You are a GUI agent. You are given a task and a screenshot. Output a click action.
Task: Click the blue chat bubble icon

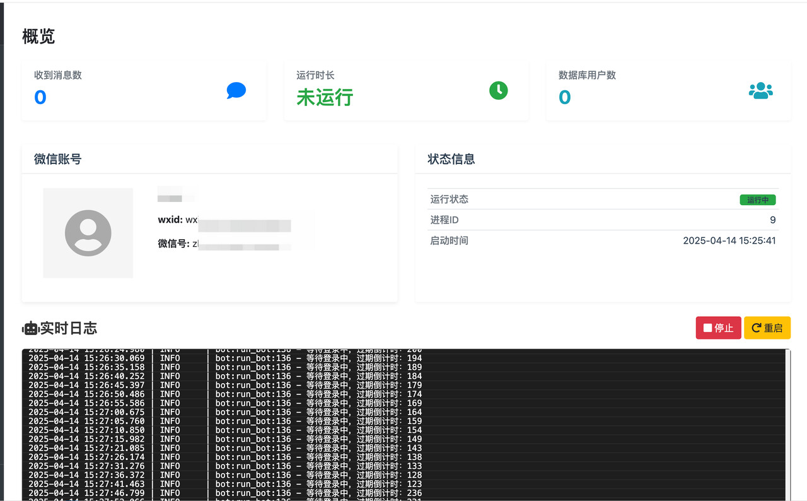tap(236, 91)
